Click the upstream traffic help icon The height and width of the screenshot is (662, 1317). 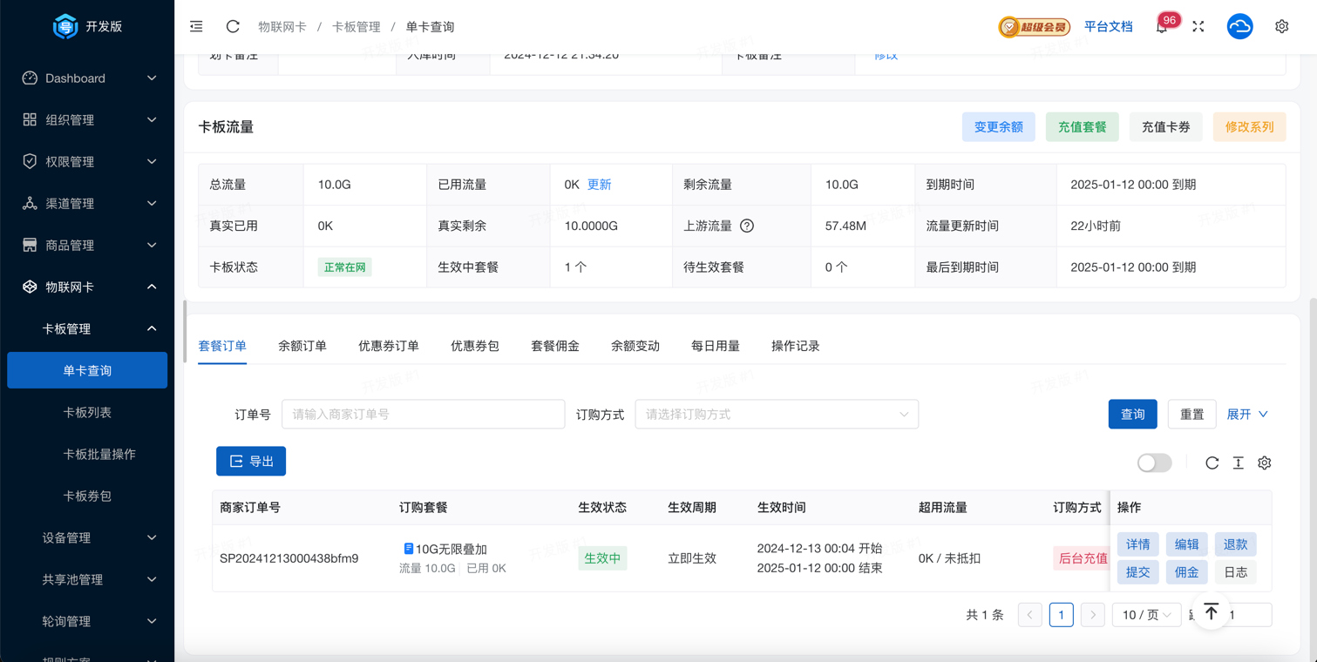coord(747,226)
